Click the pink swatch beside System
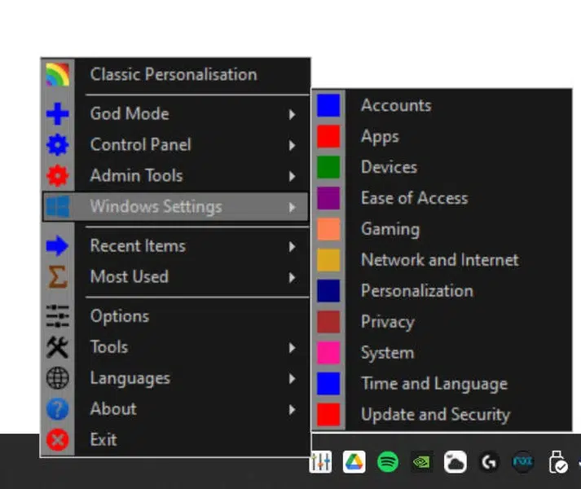The width and height of the screenshot is (581, 489). point(328,353)
